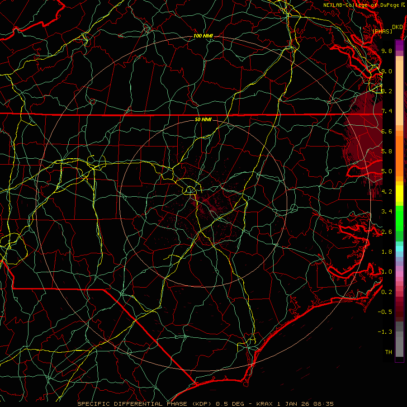Click the 4.2 scale value
407x407 pixels.
[x=387, y=192]
